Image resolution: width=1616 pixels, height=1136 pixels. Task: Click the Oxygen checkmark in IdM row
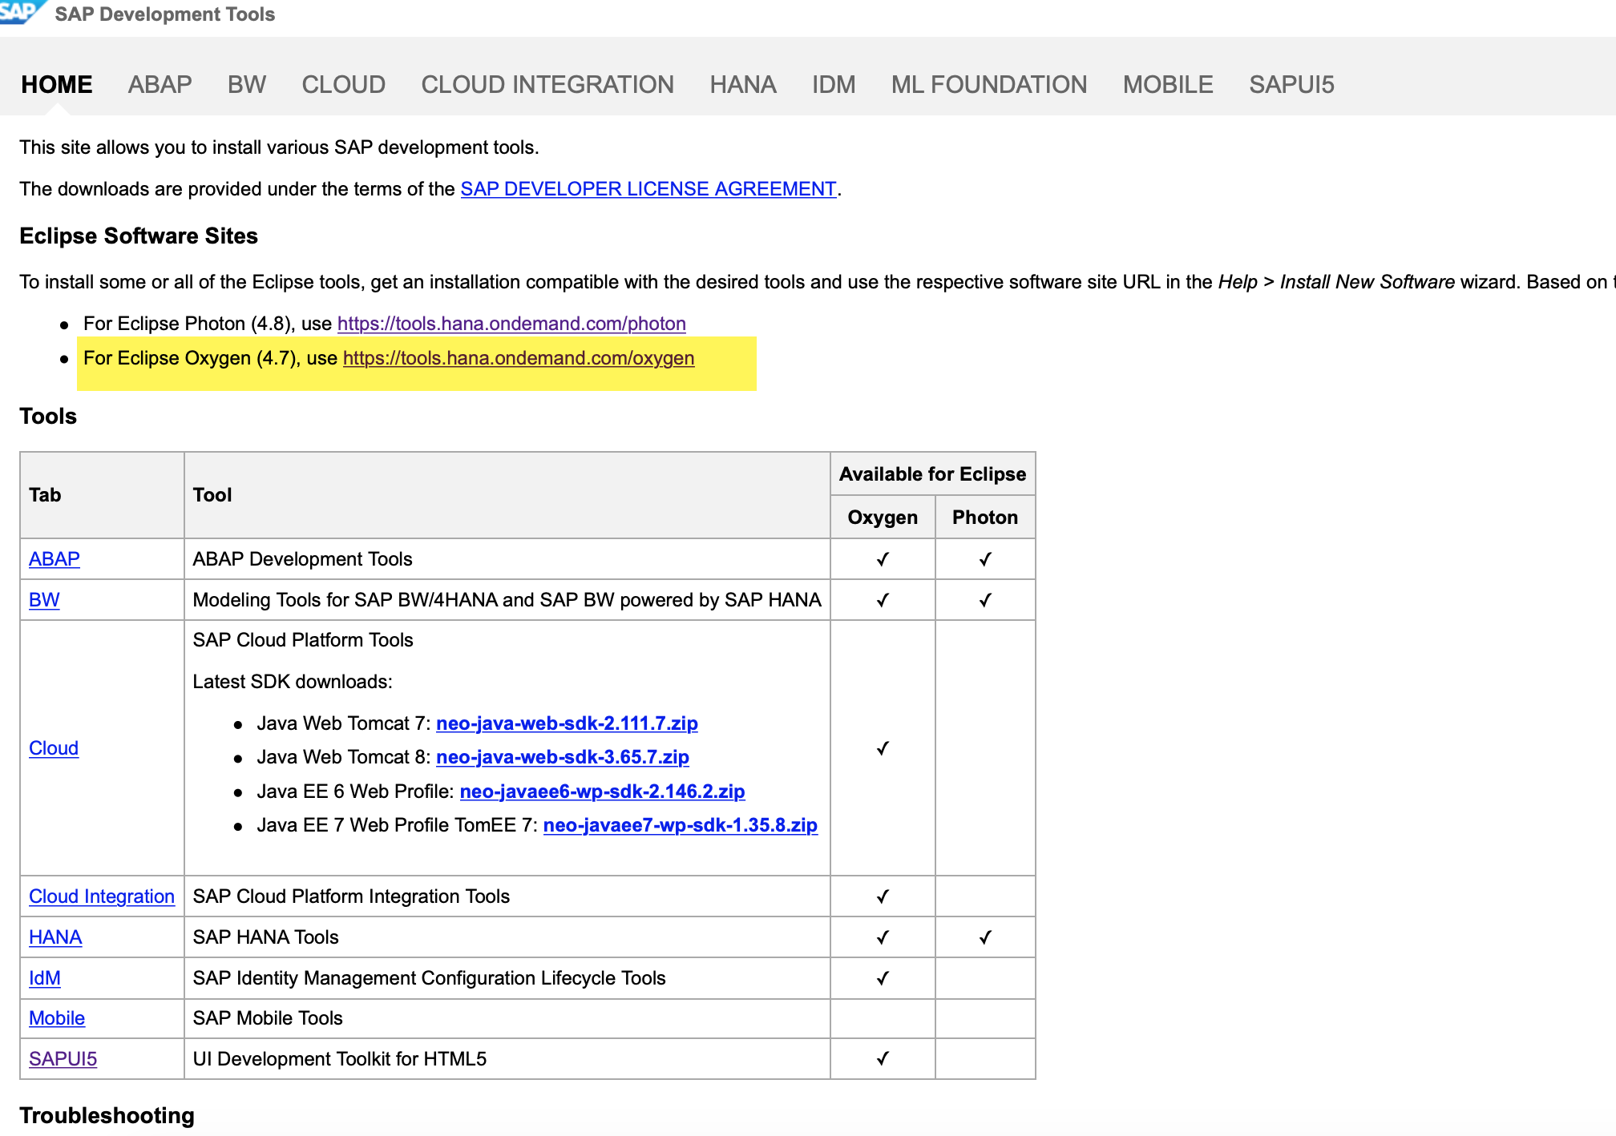(x=883, y=978)
